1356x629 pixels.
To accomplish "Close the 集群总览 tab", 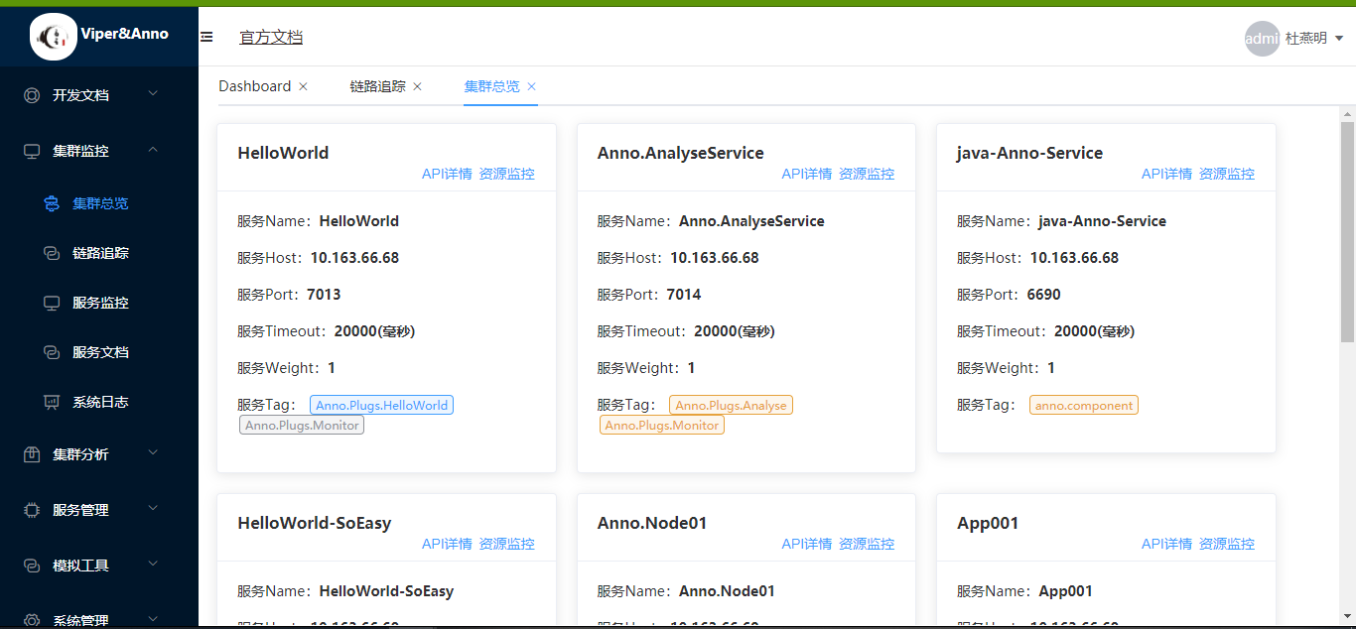I will [532, 87].
